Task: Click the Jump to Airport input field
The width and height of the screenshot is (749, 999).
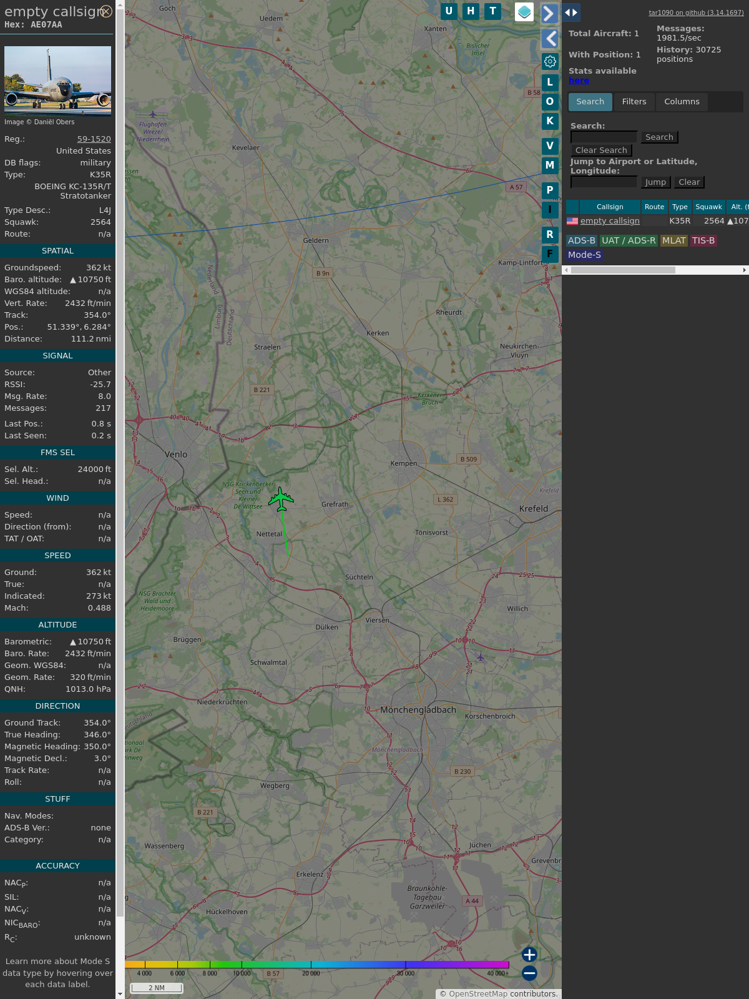Action: coord(604,182)
